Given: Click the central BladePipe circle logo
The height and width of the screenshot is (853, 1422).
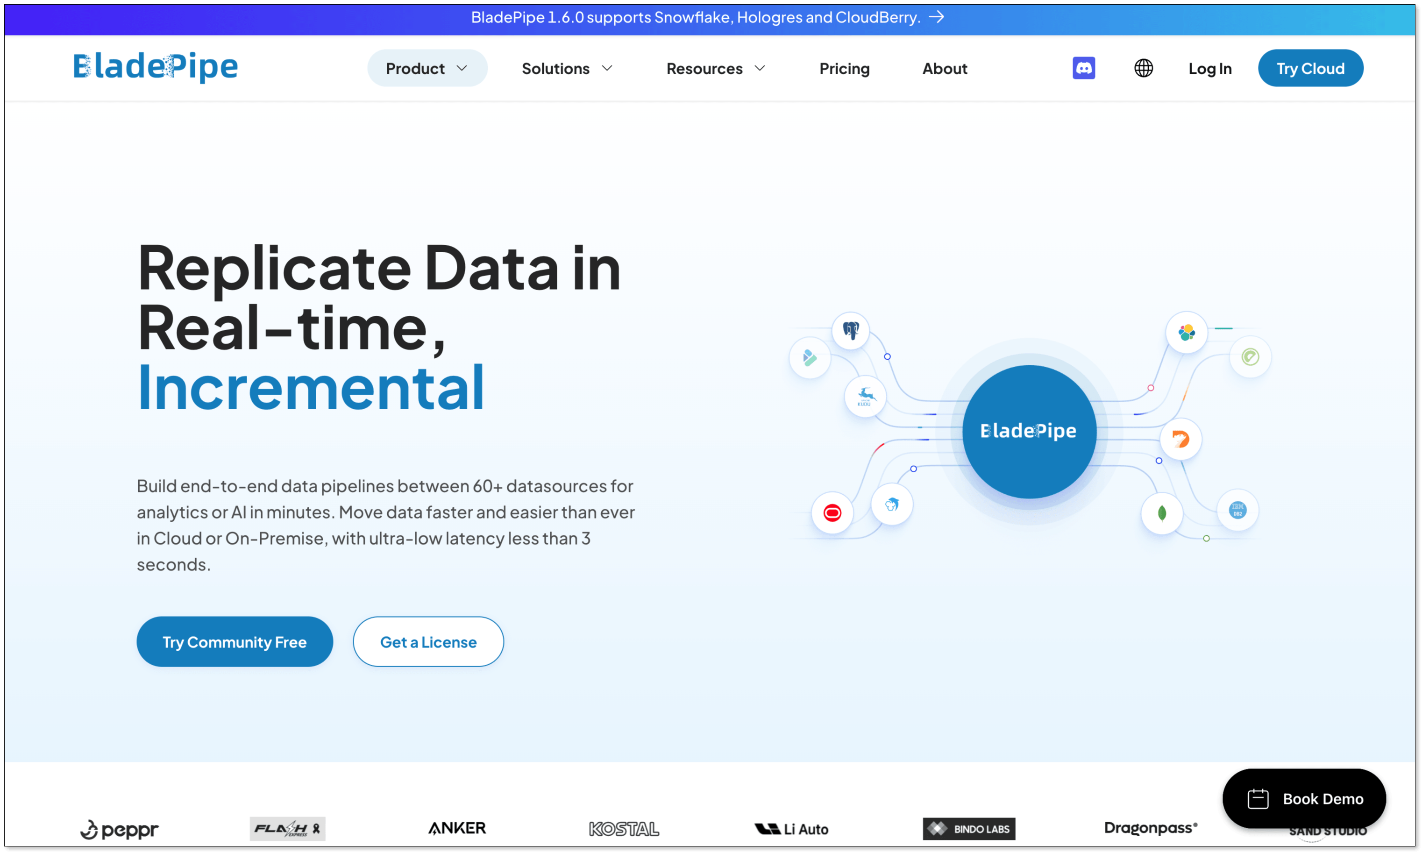Looking at the screenshot, I should tap(1029, 431).
